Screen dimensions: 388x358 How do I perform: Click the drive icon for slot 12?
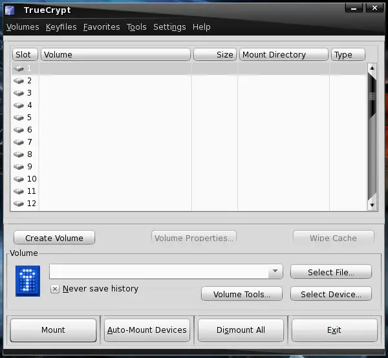19,204
